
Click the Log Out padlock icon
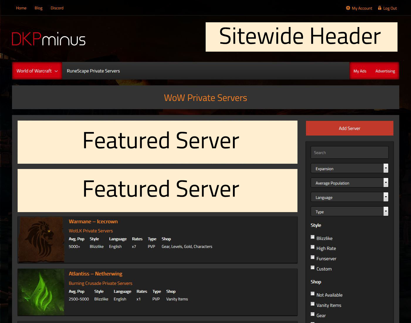click(380, 8)
